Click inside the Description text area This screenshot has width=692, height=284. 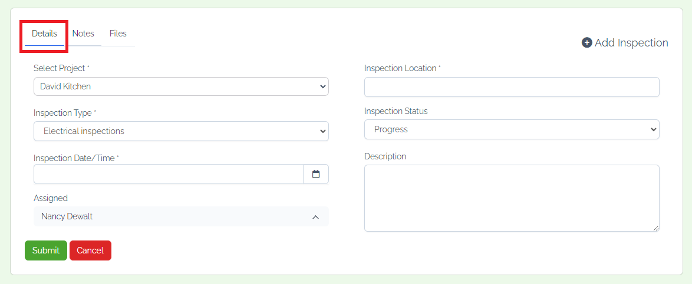512,198
